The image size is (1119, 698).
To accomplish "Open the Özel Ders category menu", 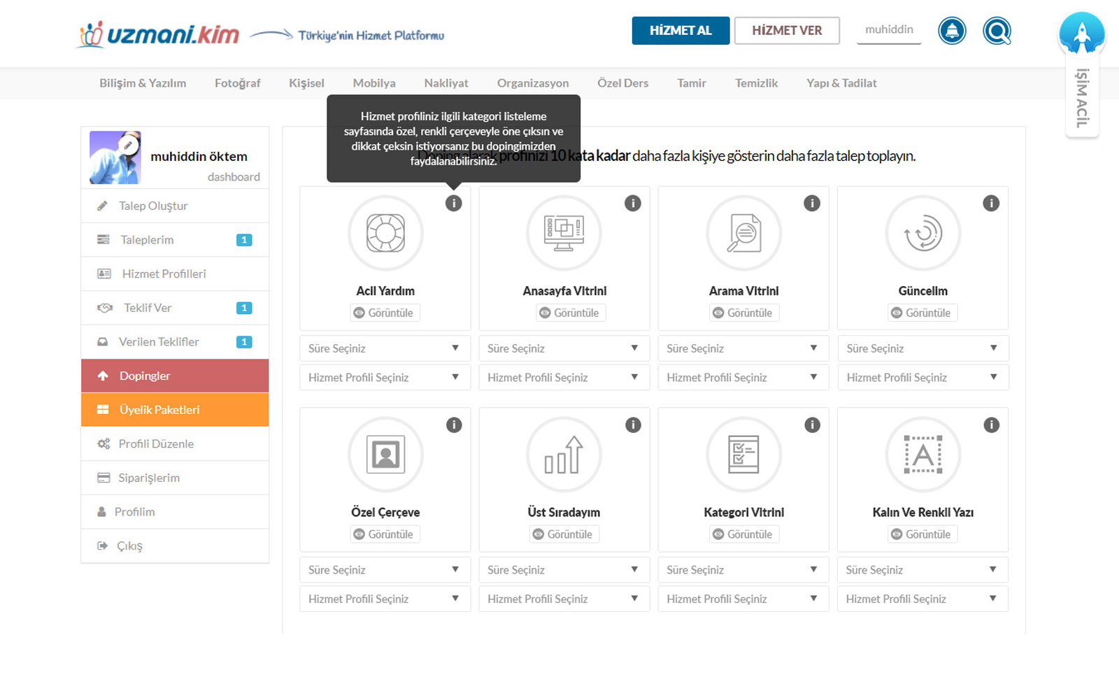I will [622, 83].
